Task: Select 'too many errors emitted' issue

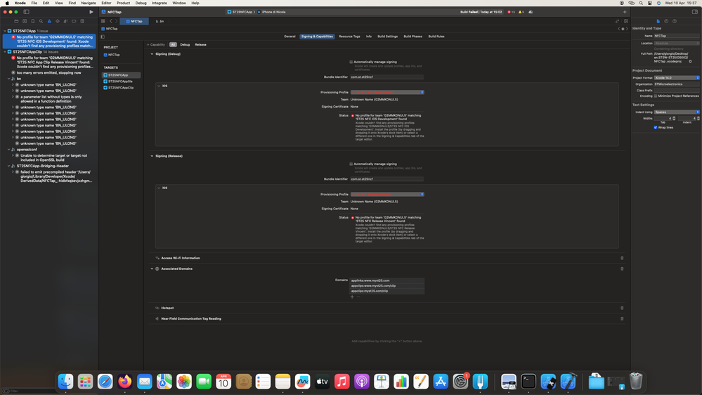Action: [x=49, y=72]
